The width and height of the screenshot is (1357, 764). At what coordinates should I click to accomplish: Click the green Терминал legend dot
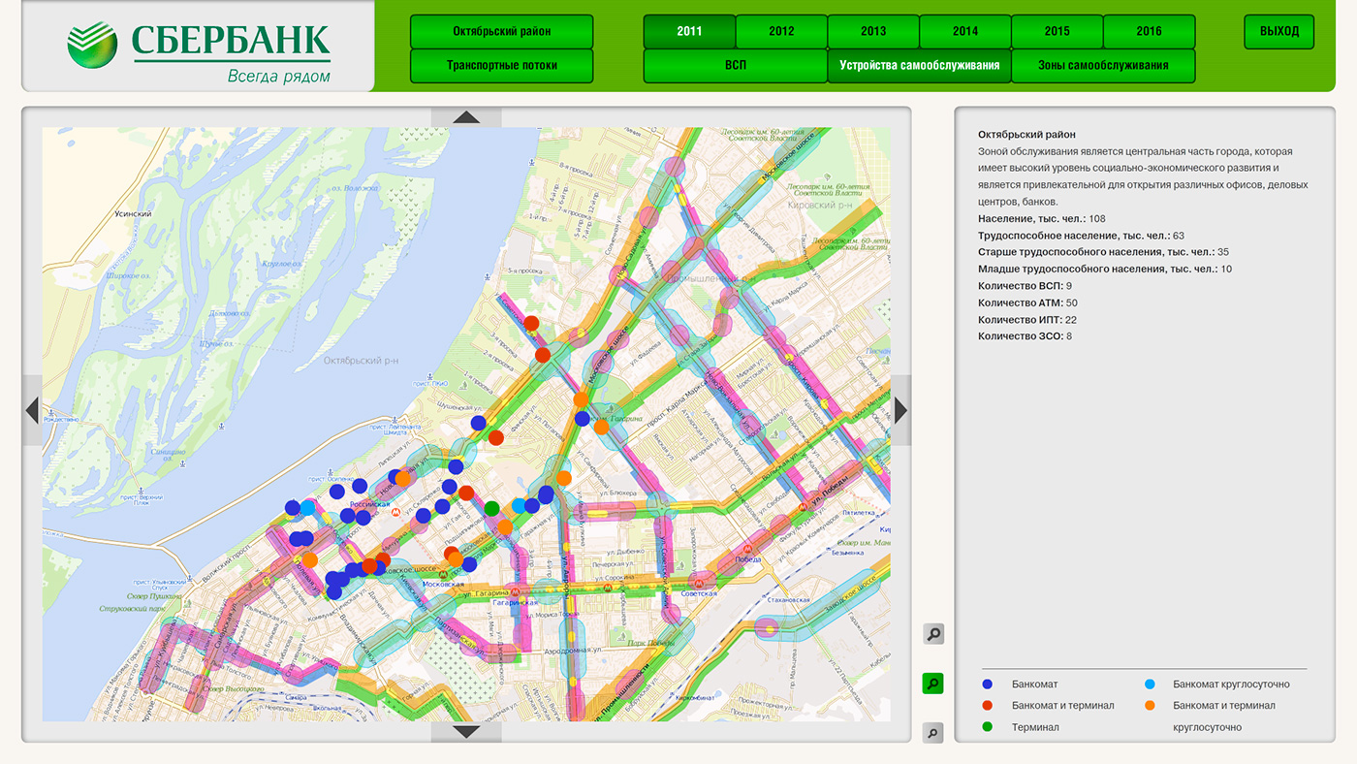(x=988, y=727)
